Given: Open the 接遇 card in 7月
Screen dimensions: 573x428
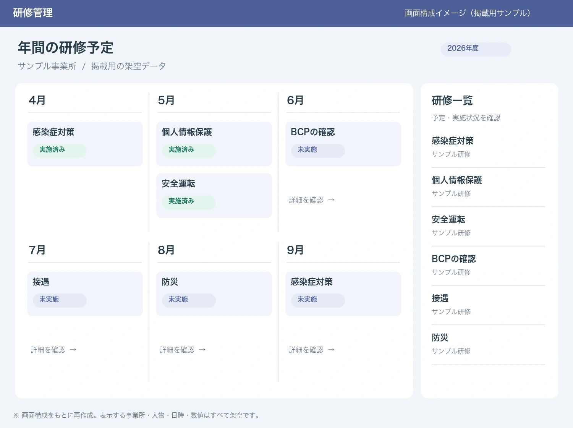Looking at the screenshot, I should (x=85, y=294).
